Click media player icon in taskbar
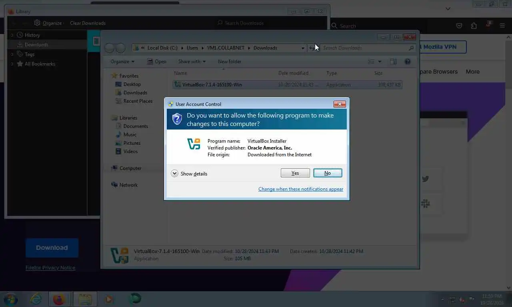Image resolution: width=512 pixels, height=307 pixels. [109, 299]
